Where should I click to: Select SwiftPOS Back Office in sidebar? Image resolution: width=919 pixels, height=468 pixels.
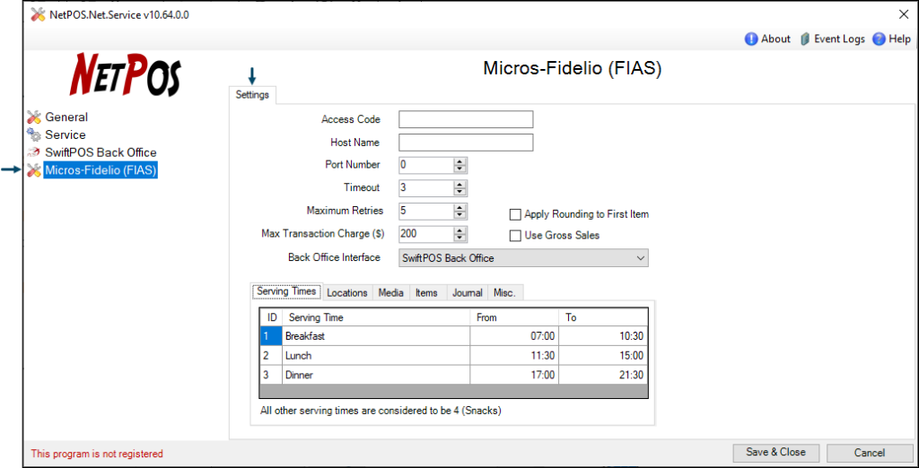[101, 153]
